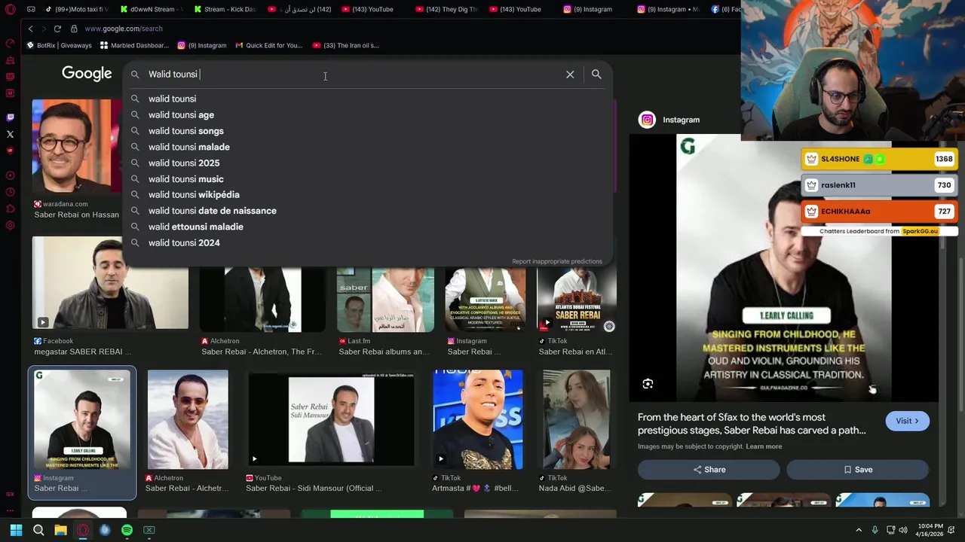Go back with the browser back arrow
The image size is (965, 542).
tap(30, 29)
